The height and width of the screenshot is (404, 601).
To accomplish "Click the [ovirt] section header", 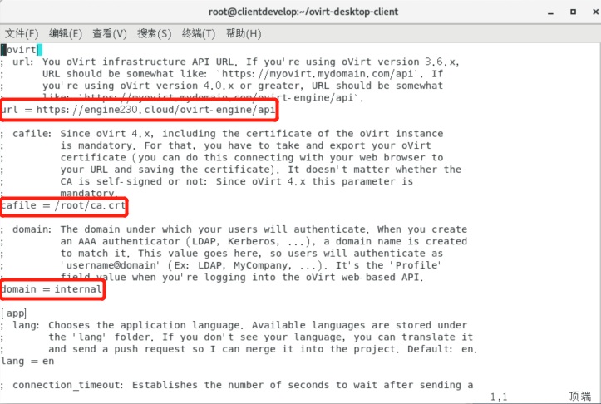I will 22,50.
